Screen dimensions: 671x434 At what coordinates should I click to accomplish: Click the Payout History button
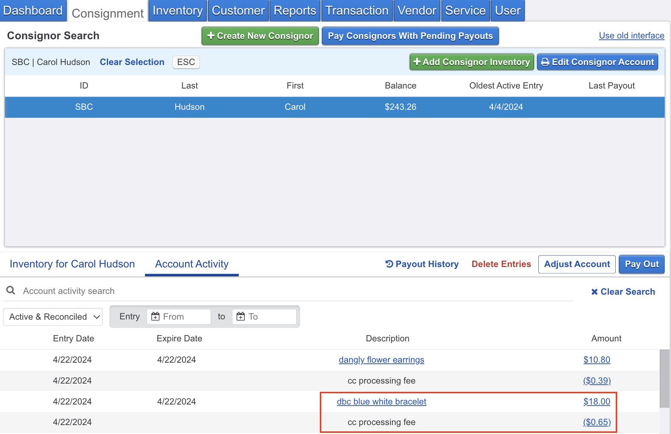coord(422,264)
